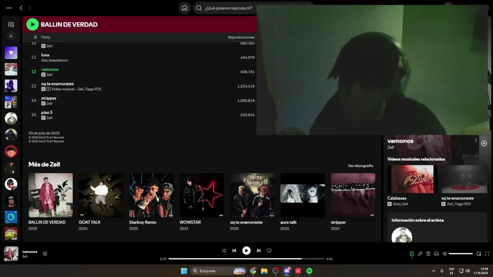Go to Spotify Home icon
Screen dimensions: 493x277
(x=184, y=8)
